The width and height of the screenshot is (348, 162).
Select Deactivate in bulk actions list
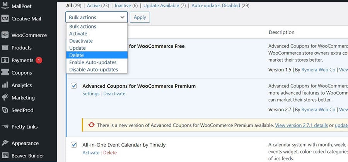pyautogui.click(x=81, y=41)
